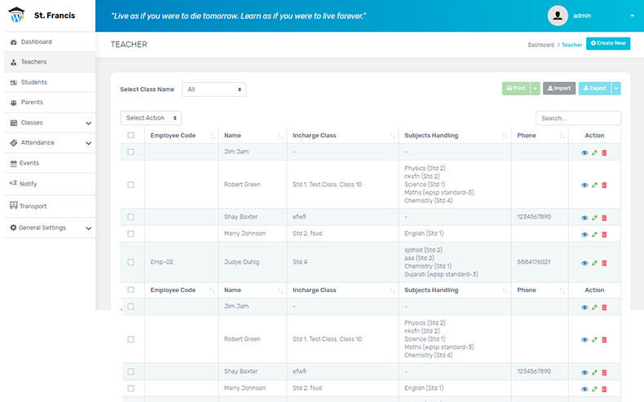This screenshot has height=402, width=644.
Task: Open the Students menu item
Action: click(33, 82)
